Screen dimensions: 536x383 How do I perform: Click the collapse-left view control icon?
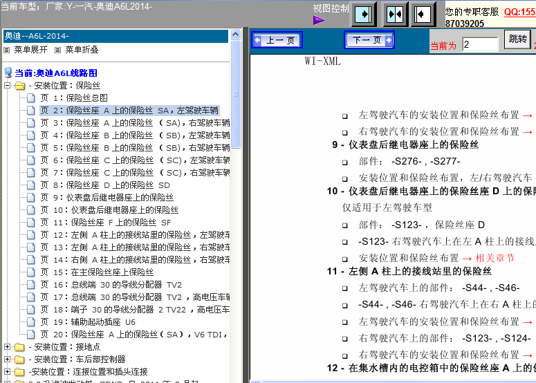tap(422, 15)
